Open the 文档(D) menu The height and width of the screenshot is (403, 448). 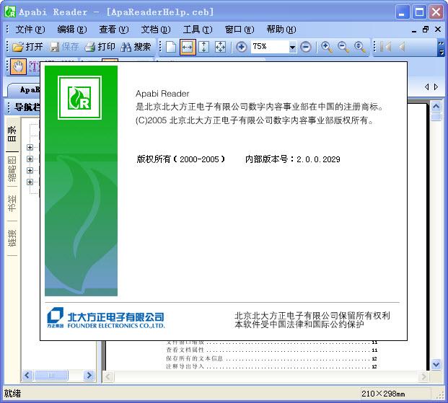(x=156, y=30)
